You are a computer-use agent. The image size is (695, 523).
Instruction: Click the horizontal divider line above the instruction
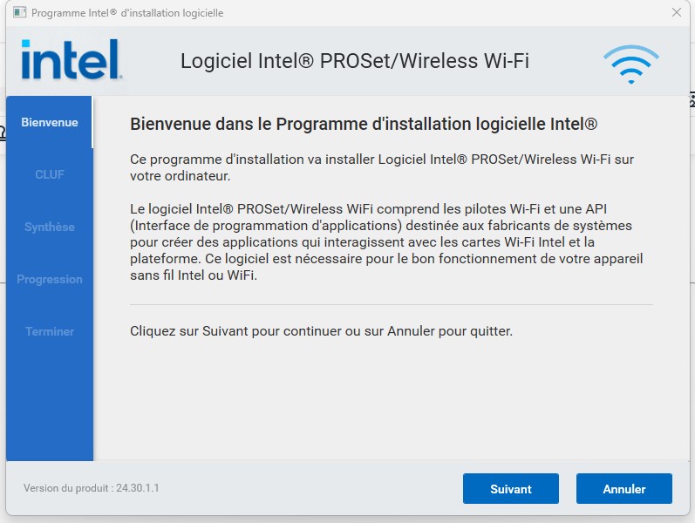click(391, 305)
